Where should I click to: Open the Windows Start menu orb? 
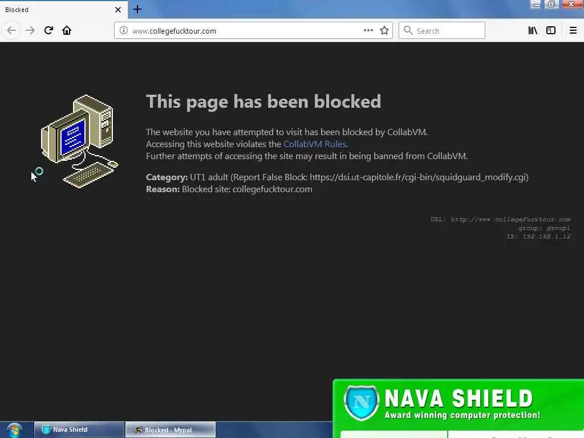tap(14, 430)
